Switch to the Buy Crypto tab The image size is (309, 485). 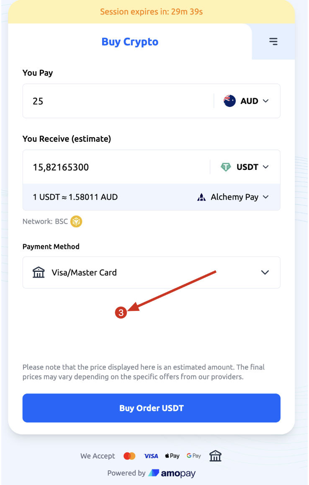coord(130,42)
